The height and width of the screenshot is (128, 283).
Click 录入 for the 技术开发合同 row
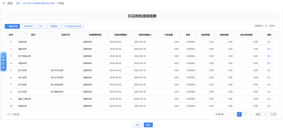point(269,70)
